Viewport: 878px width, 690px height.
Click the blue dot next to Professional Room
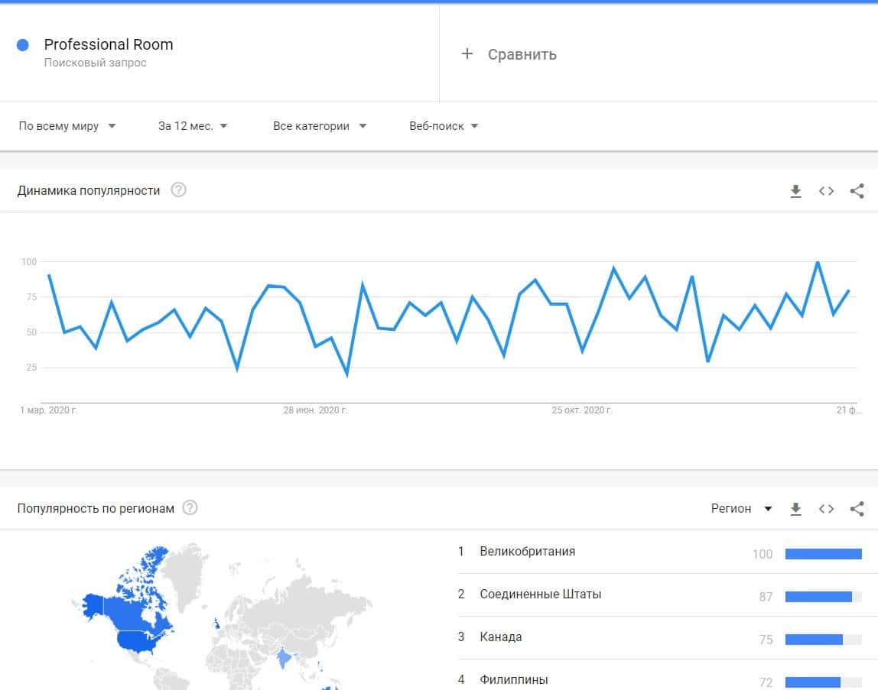[23, 45]
